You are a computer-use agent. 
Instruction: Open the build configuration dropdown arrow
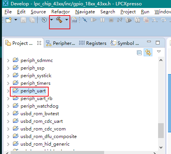tap(52, 20)
